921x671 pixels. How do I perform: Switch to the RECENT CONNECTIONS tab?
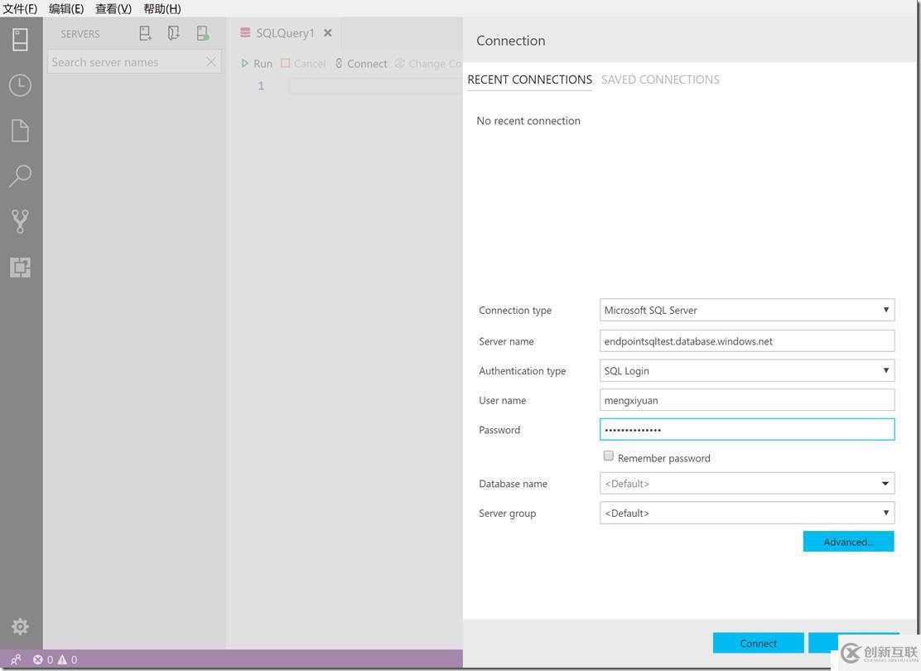(529, 80)
